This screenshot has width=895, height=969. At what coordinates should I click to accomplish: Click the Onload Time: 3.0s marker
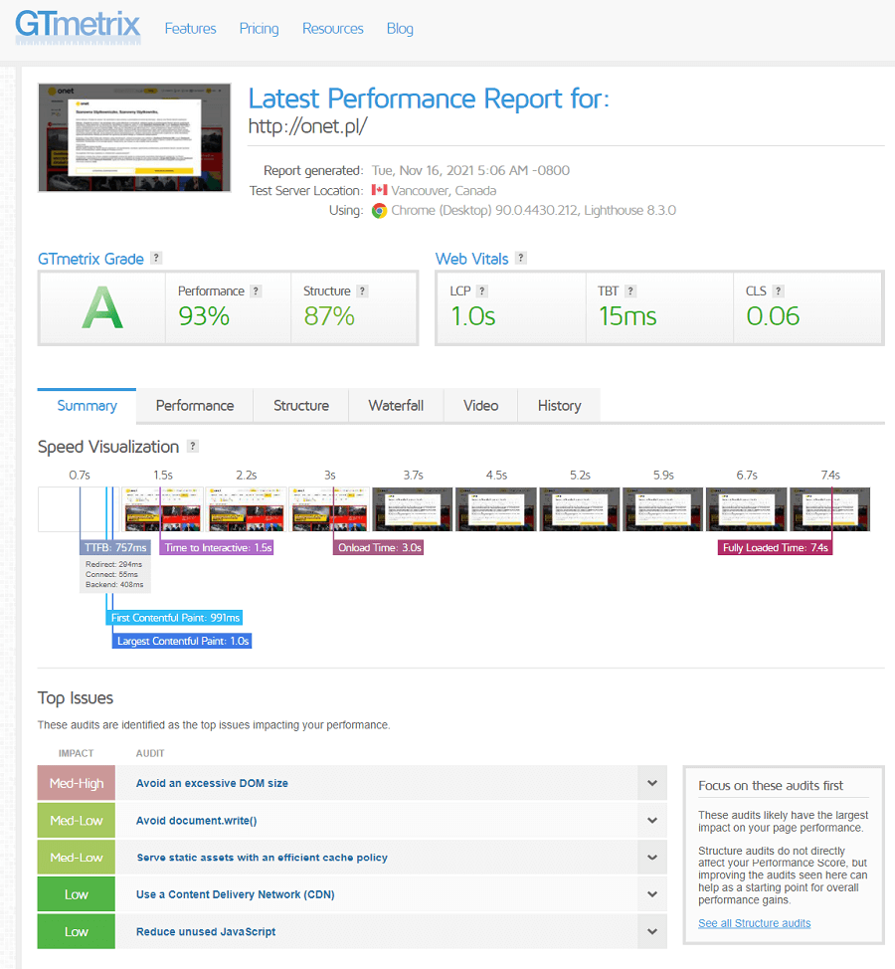tap(379, 547)
